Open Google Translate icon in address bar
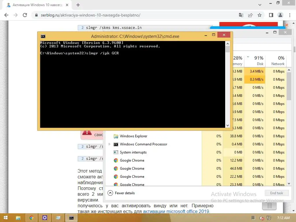This screenshot has height=222, width=296. 241,15
